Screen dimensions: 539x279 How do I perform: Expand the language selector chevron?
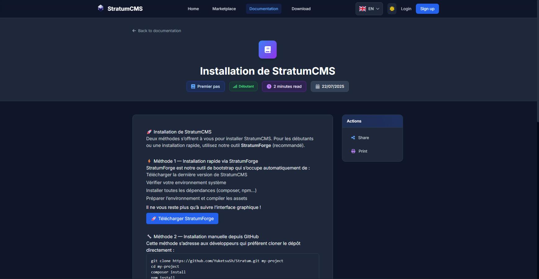pos(377,9)
